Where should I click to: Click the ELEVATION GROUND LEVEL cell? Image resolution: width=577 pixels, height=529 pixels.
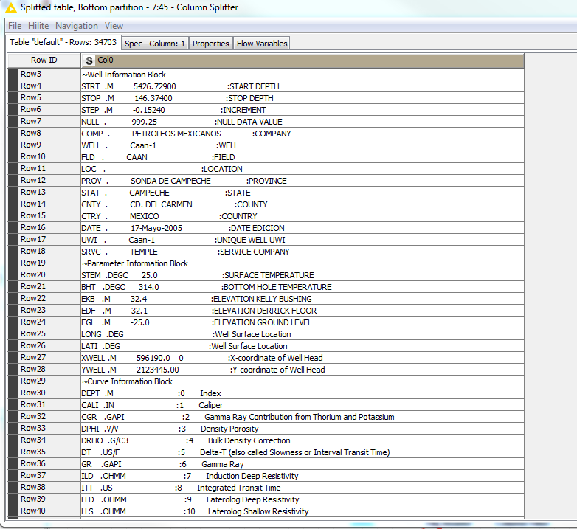[x=303, y=322]
